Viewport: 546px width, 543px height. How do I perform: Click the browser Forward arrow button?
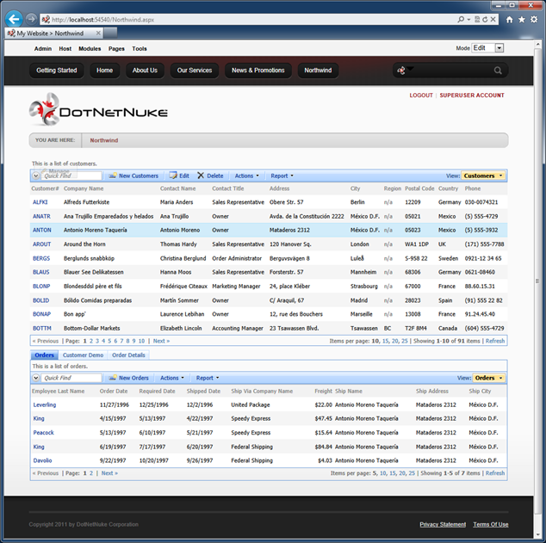pos(31,19)
